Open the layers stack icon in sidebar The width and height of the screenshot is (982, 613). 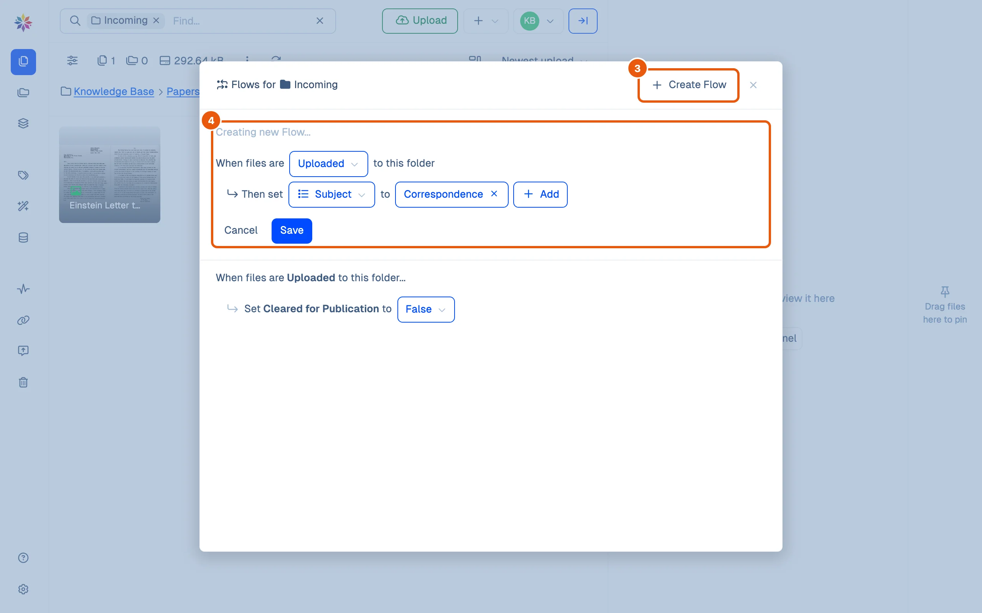[x=23, y=123]
